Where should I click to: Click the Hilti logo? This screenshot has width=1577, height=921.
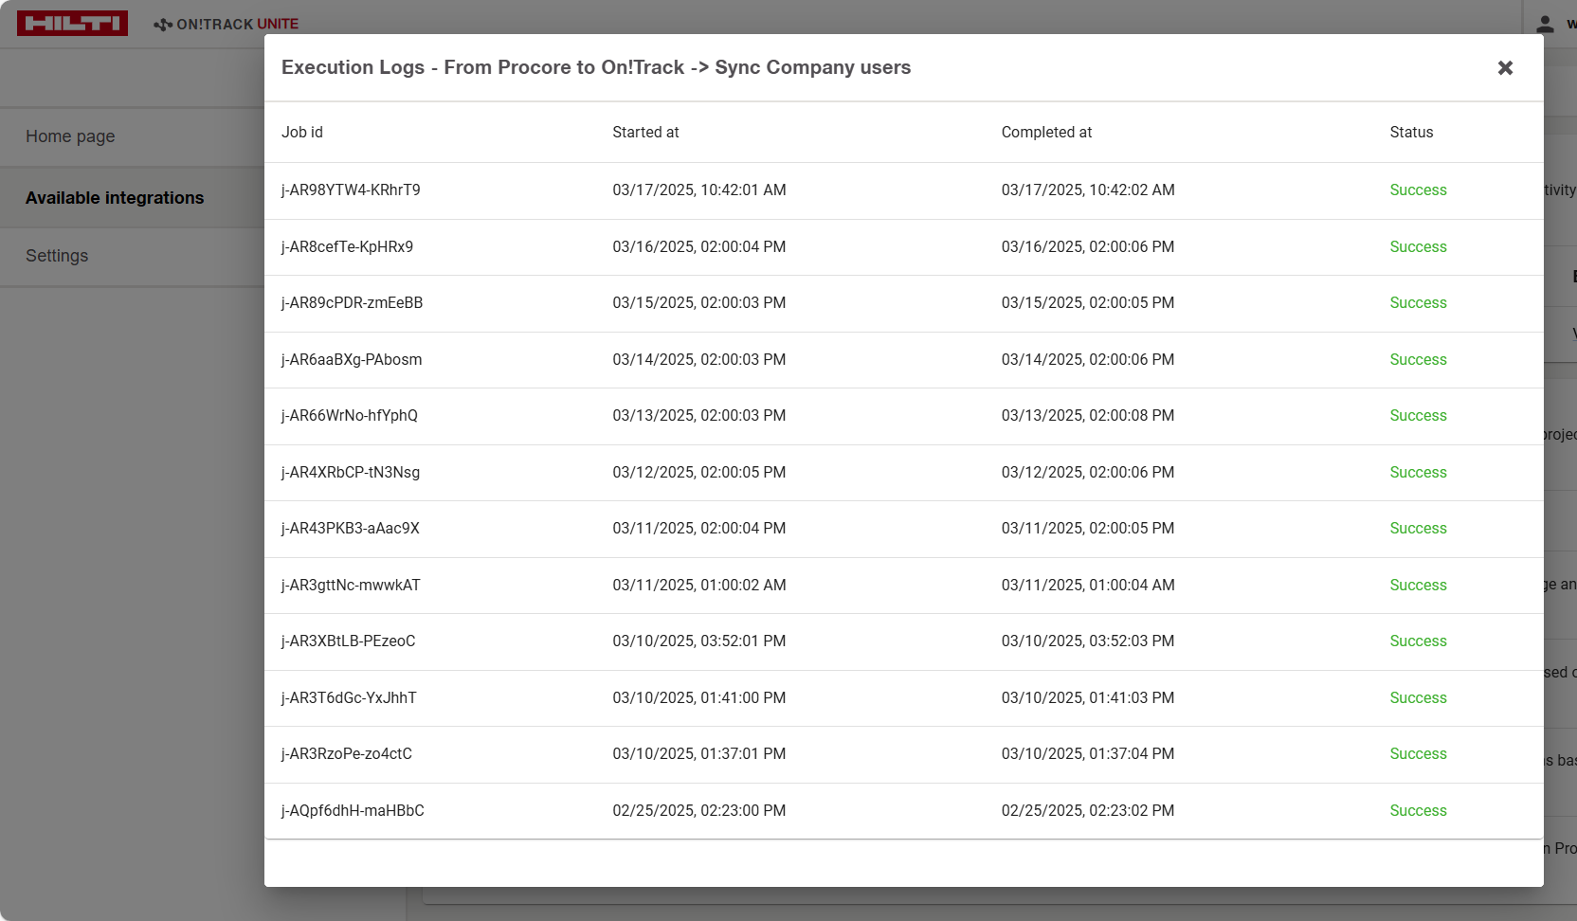pos(72,24)
